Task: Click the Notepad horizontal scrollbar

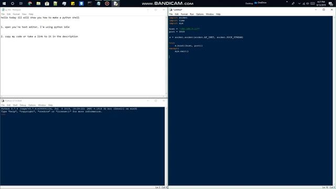Action: [83, 96]
